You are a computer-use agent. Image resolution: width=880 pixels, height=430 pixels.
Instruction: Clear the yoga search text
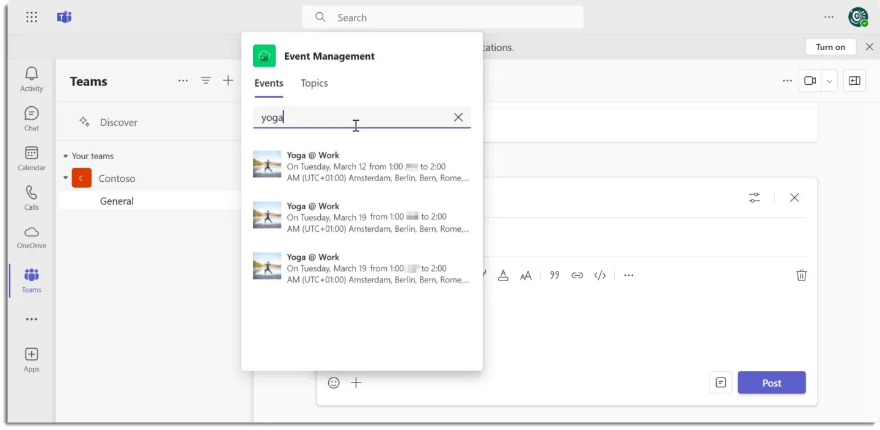(458, 117)
